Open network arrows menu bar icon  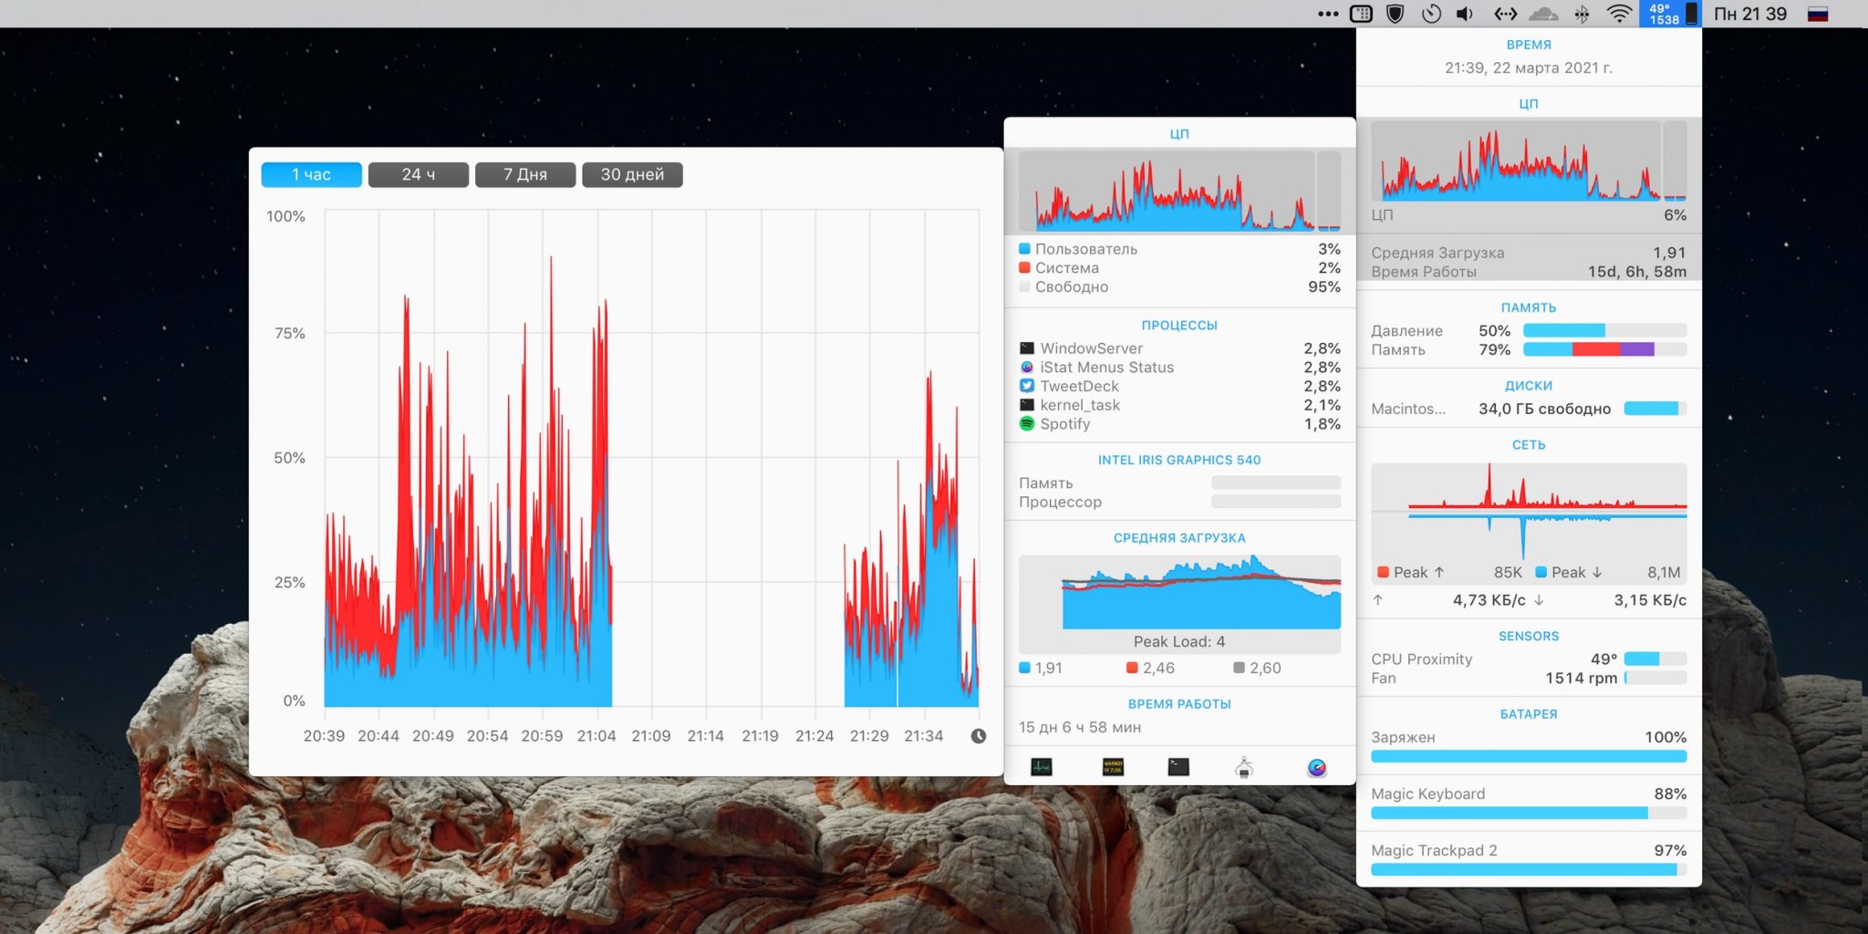1505,14
